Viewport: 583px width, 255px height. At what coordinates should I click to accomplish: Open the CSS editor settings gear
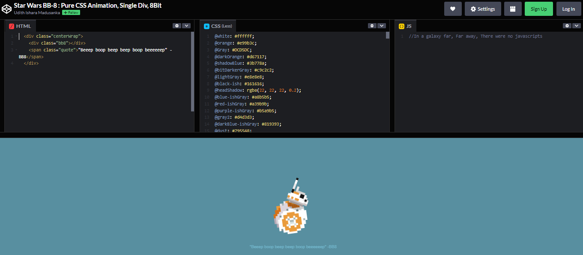(372, 25)
